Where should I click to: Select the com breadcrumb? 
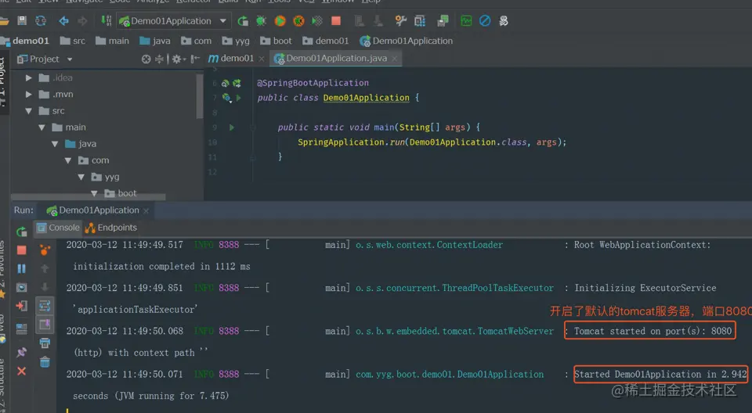pyautogui.click(x=196, y=41)
